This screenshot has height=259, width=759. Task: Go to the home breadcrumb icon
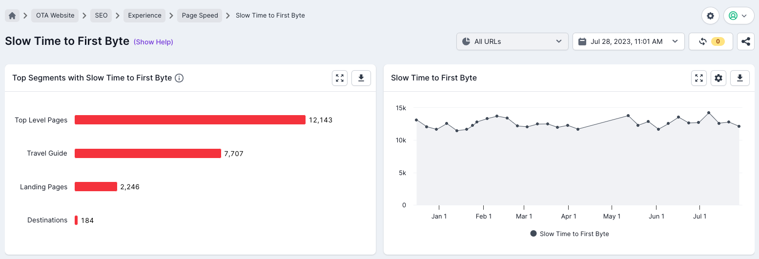pyautogui.click(x=12, y=16)
